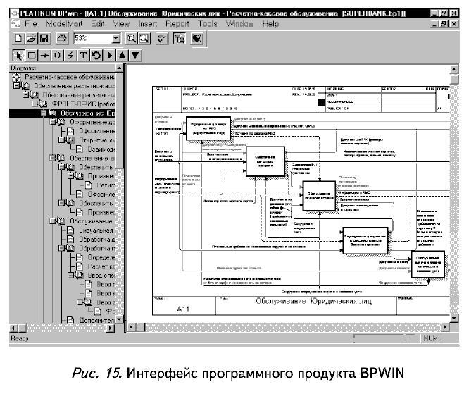Select the Text tool (T)
This screenshot has width=476, height=401.
pyautogui.click(x=83, y=54)
